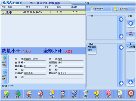Screen dimensions: 136x101
Task: Open the 选择商品 select product tab
Action: [123, 9]
